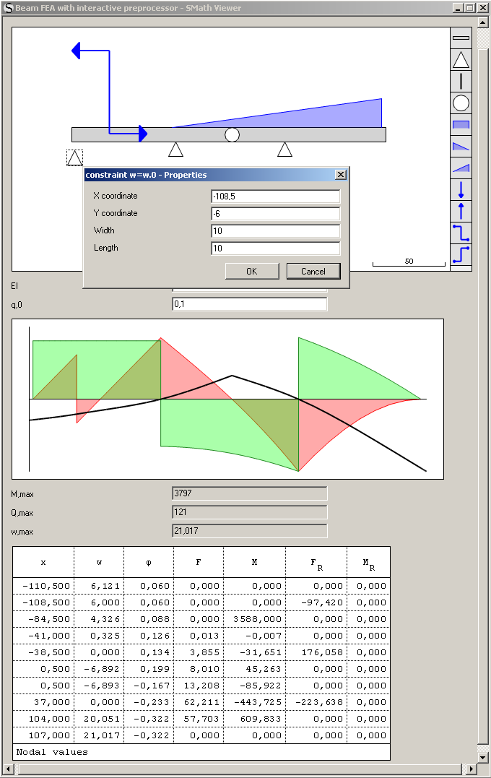The width and height of the screenshot is (491, 778).
Task: Select the uniform rectangular load tool
Action: coord(461,125)
